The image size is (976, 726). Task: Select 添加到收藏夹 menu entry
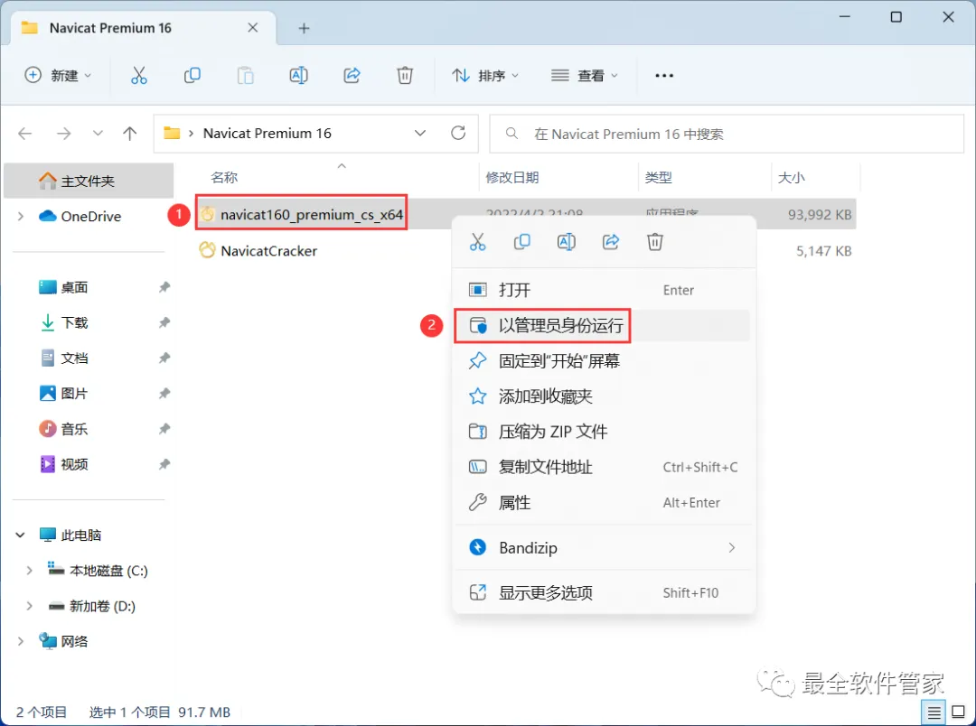click(603, 396)
